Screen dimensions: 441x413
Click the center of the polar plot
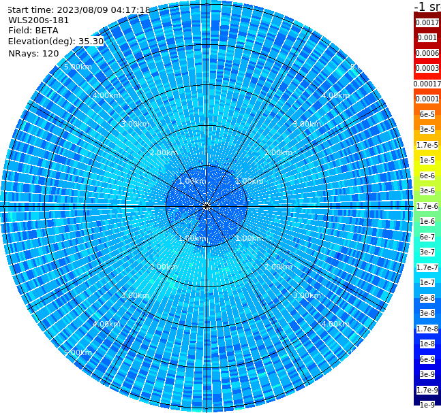pyautogui.click(x=207, y=206)
